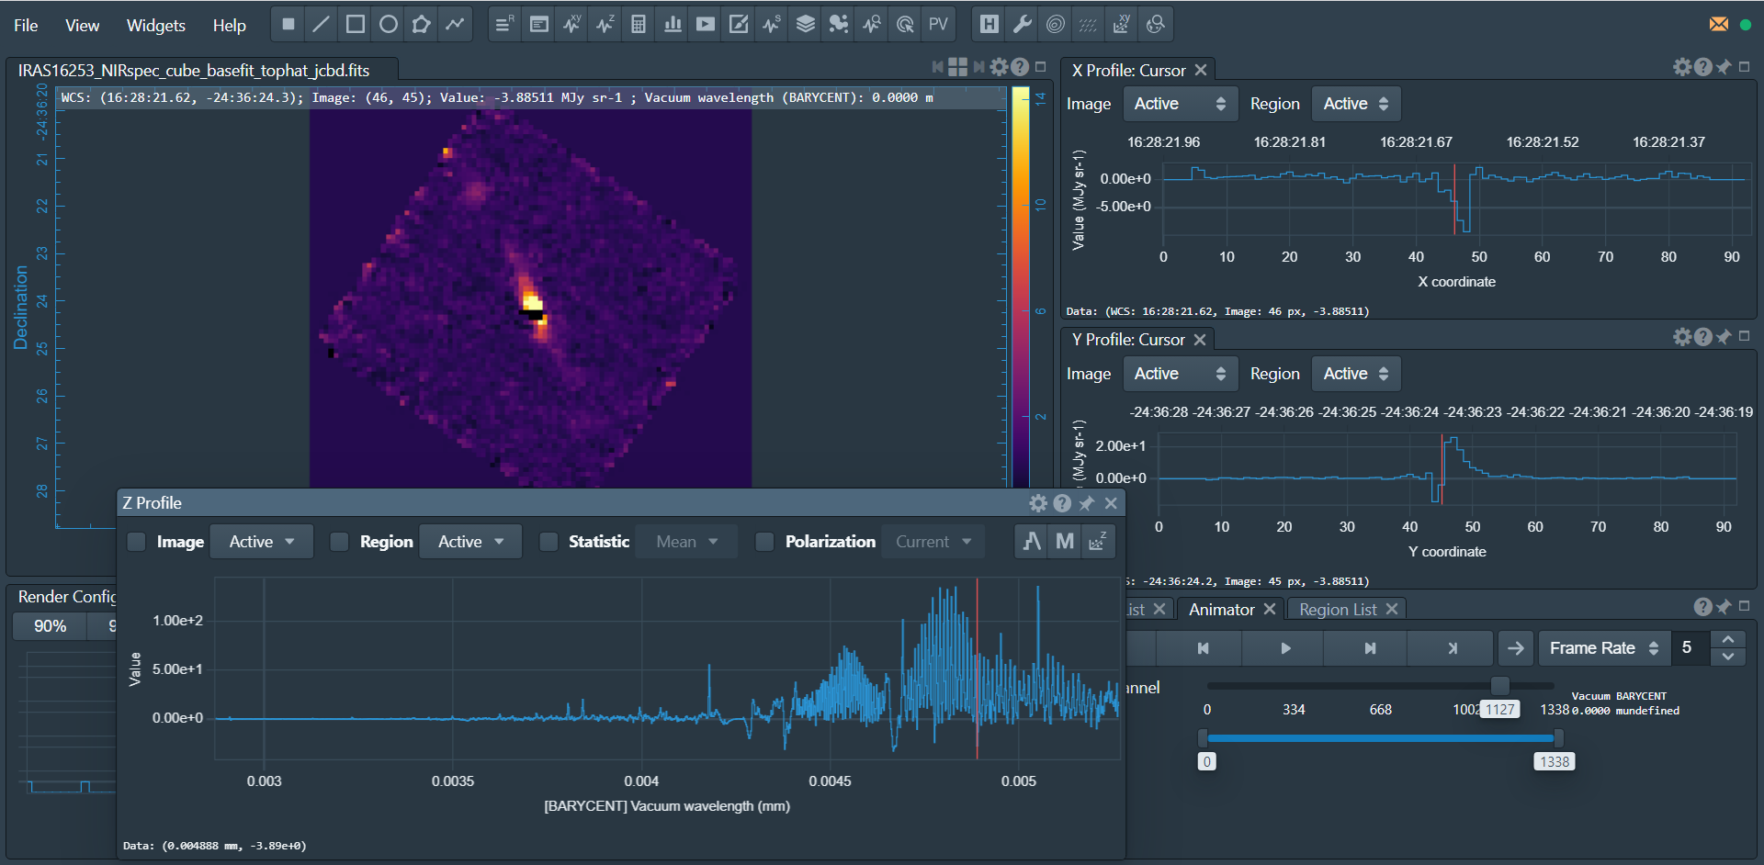Open the spectral line query widget
Screen dimensions: 1764x865
tap(872, 25)
